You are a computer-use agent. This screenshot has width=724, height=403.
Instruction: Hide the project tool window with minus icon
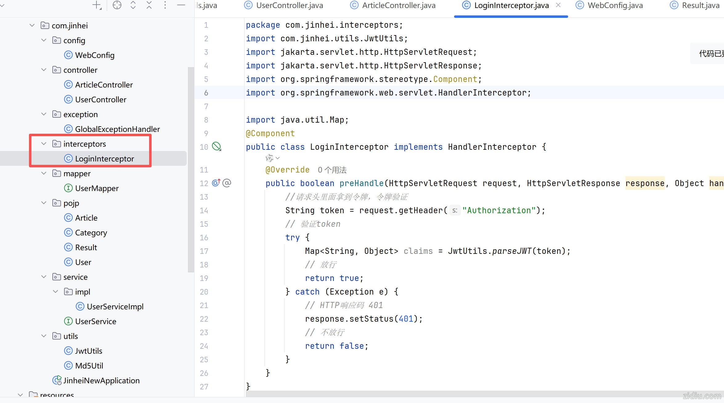(x=181, y=5)
